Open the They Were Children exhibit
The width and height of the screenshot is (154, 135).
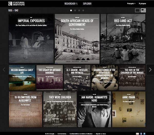click(x=60, y=109)
